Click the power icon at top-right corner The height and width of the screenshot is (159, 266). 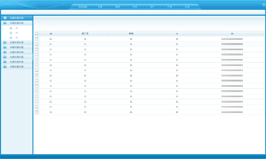pyautogui.click(x=264, y=5)
